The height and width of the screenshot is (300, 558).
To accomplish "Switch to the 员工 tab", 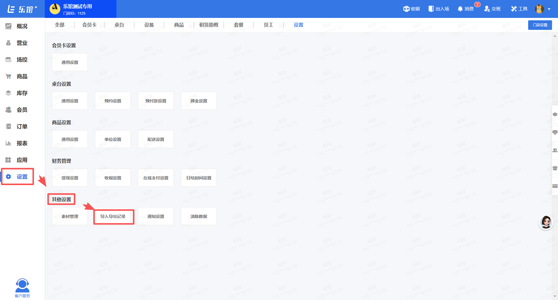I will click(268, 25).
